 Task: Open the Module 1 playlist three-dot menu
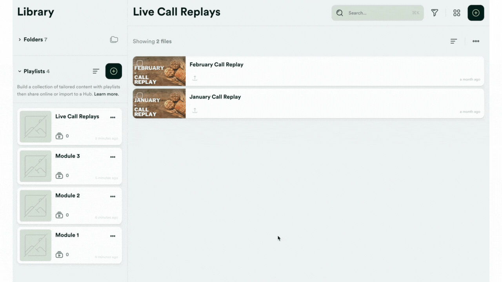click(x=113, y=236)
